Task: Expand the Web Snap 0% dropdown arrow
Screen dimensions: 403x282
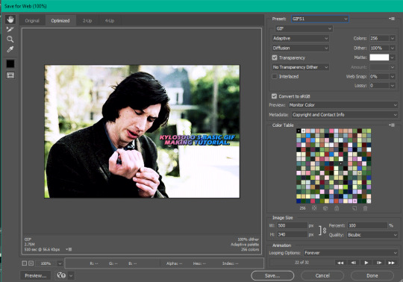Action: coord(393,76)
